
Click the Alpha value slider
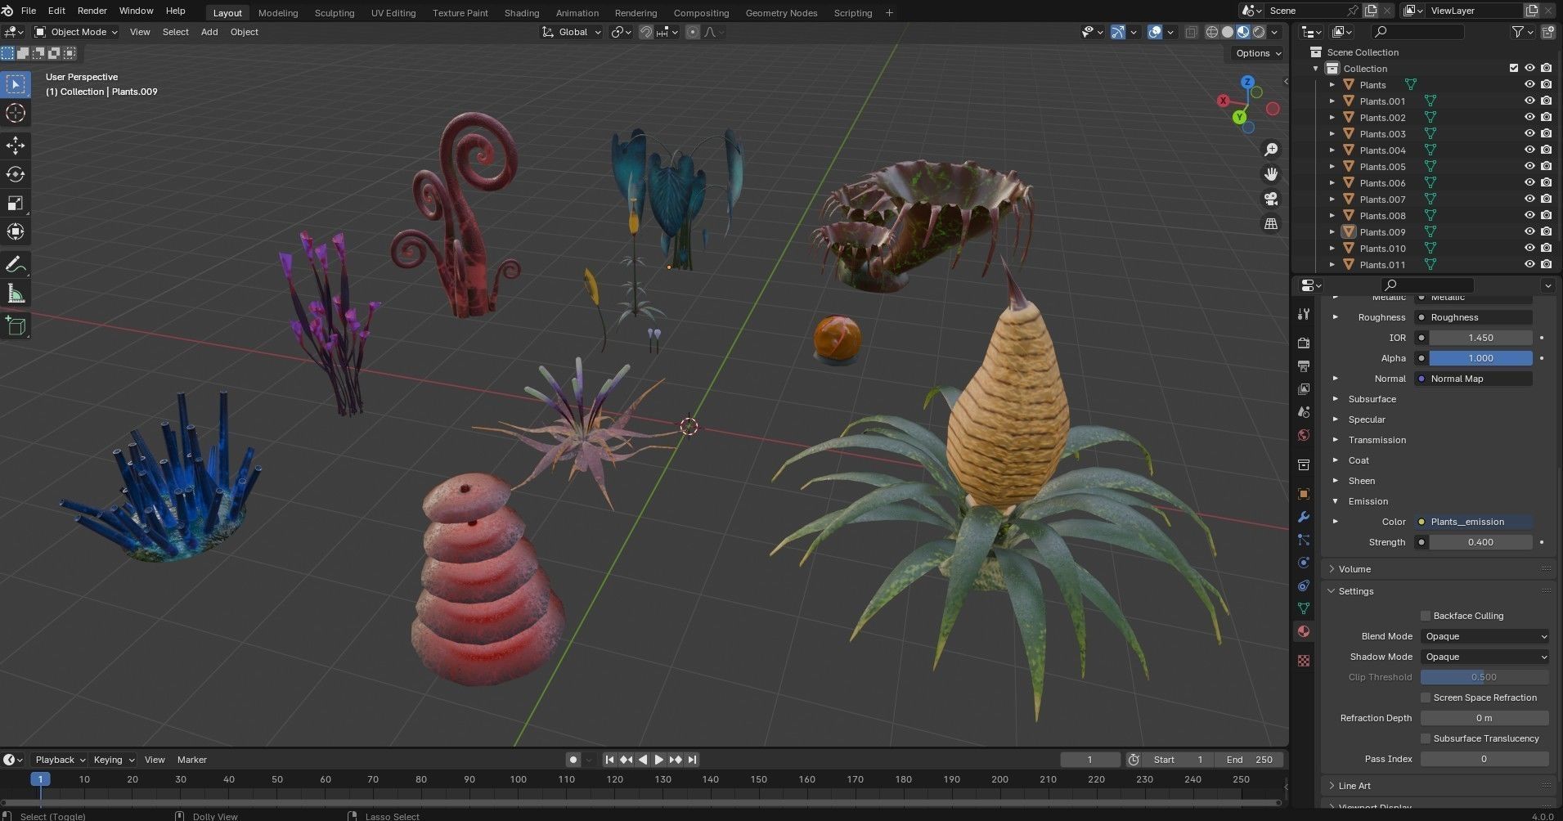(1480, 358)
